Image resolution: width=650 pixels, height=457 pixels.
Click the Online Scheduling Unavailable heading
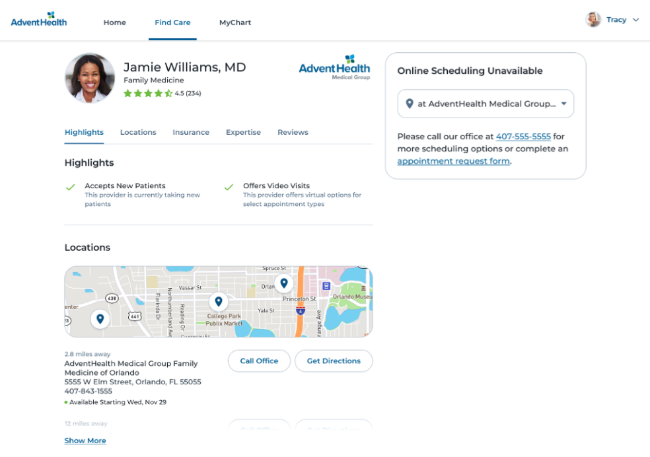(x=470, y=71)
